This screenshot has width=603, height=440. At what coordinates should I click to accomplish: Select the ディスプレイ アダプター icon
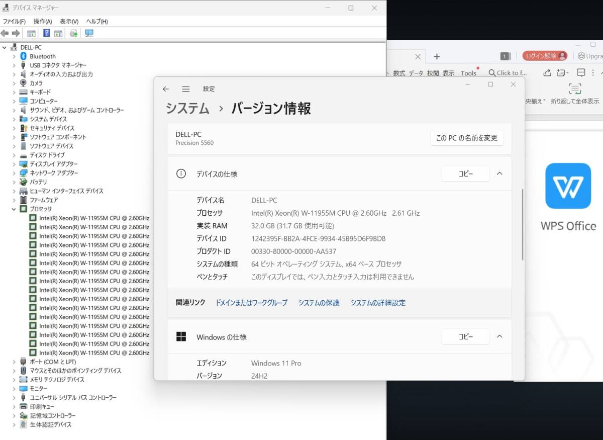[x=23, y=164]
